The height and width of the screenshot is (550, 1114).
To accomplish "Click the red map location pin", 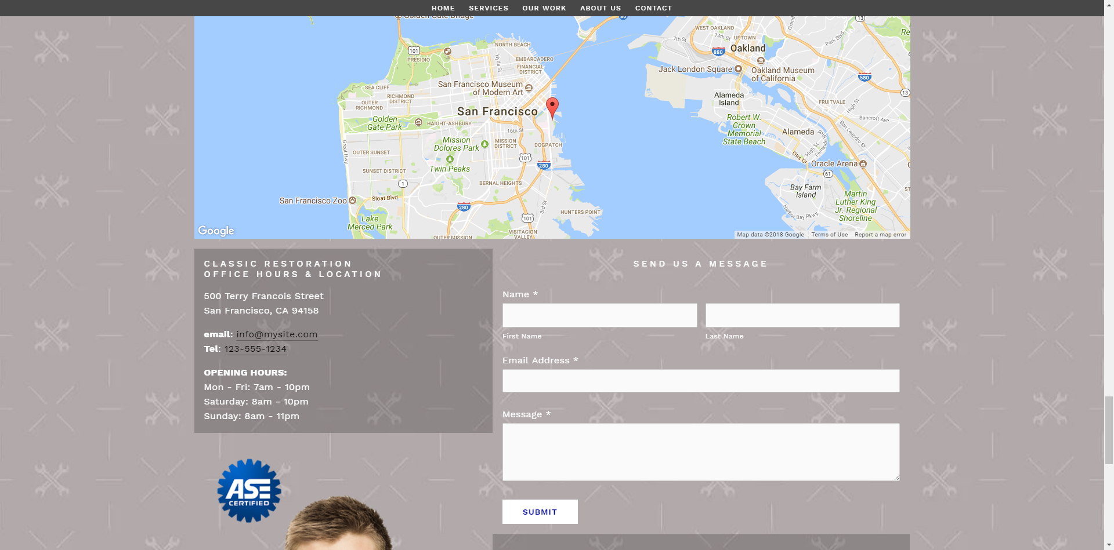I will [552, 108].
